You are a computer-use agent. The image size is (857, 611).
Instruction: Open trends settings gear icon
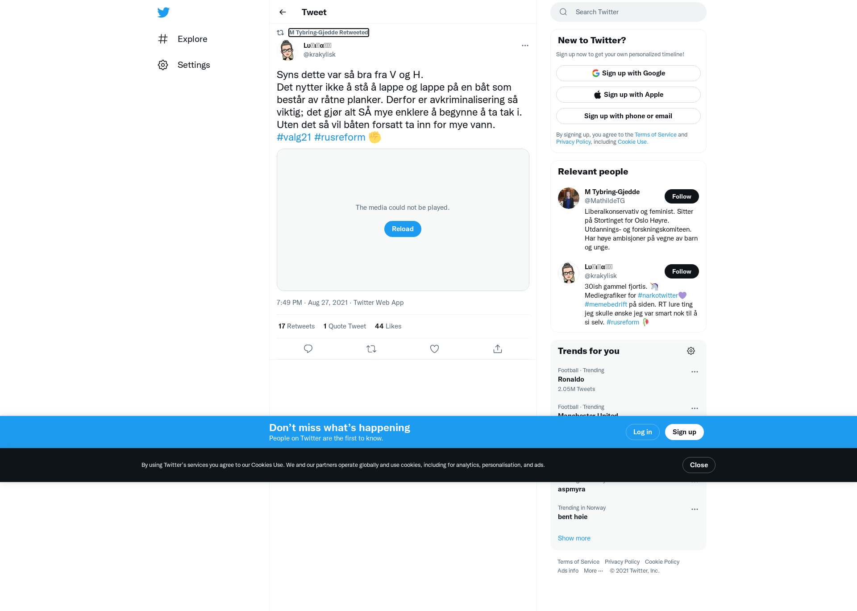[691, 351]
